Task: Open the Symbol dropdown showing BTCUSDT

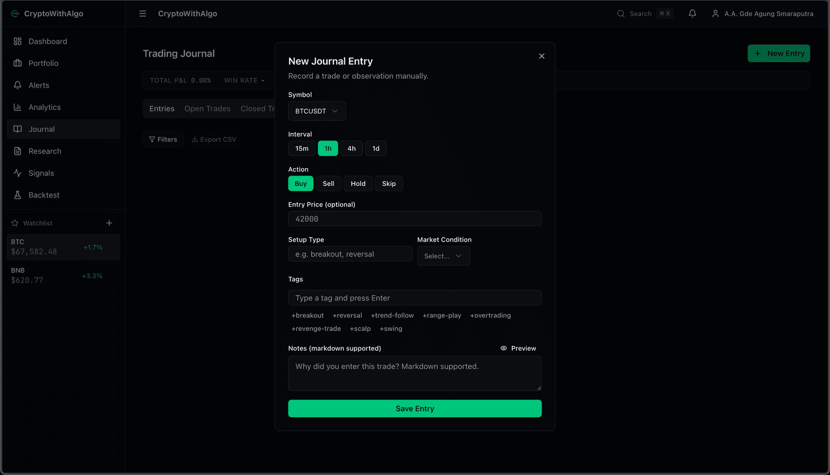Action: (x=317, y=111)
